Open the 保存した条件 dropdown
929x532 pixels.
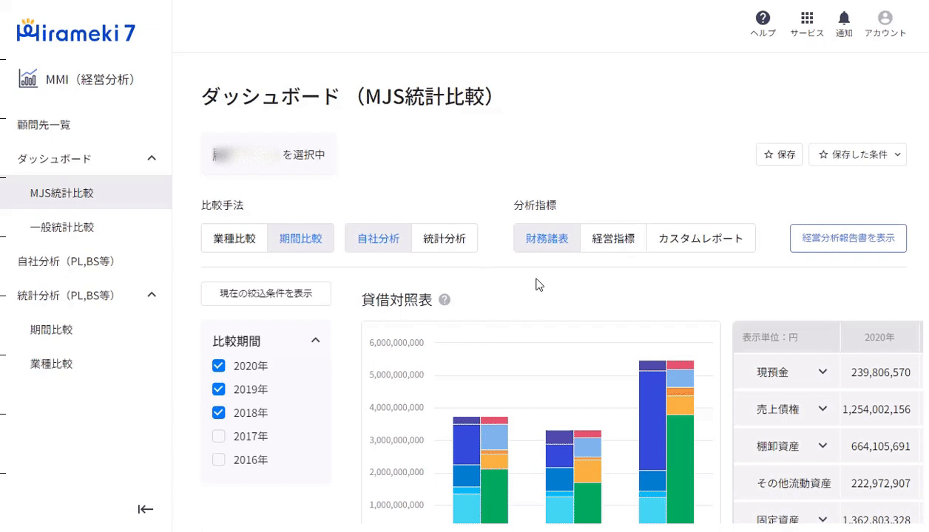tap(857, 154)
